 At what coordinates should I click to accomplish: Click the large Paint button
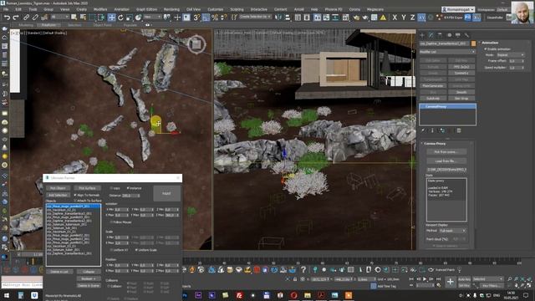pos(166,193)
